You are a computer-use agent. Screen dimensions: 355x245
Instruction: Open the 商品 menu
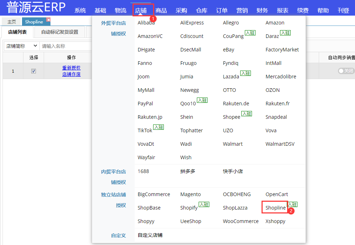point(161,10)
